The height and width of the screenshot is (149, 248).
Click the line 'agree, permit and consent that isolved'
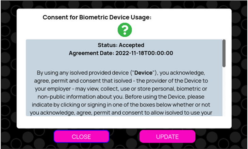(121, 81)
